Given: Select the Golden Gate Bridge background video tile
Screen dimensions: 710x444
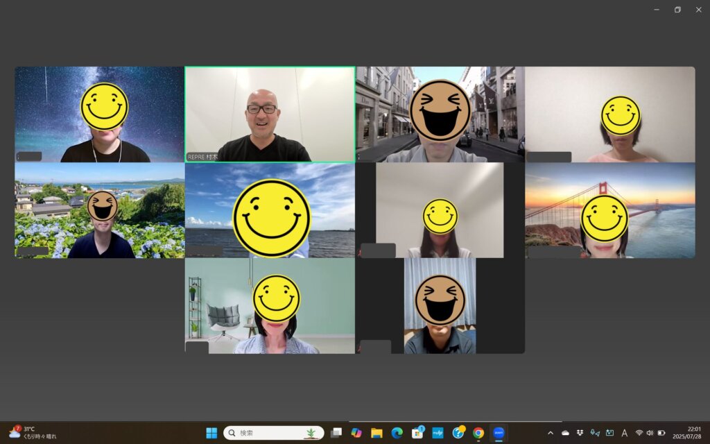Looking at the screenshot, I should tap(610, 210).
